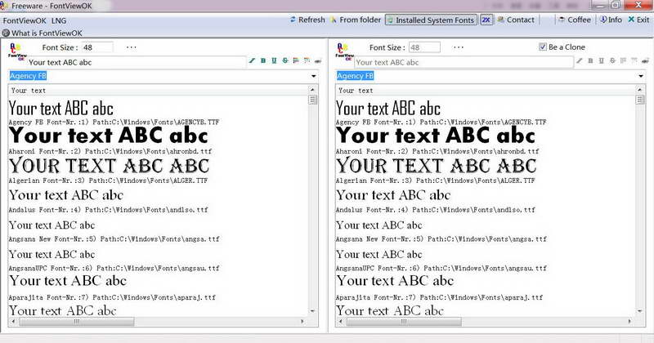Toggle italic in the left font panel
Image resolution: width=654 pixels, height=343 pixels.
click(252, 61)
